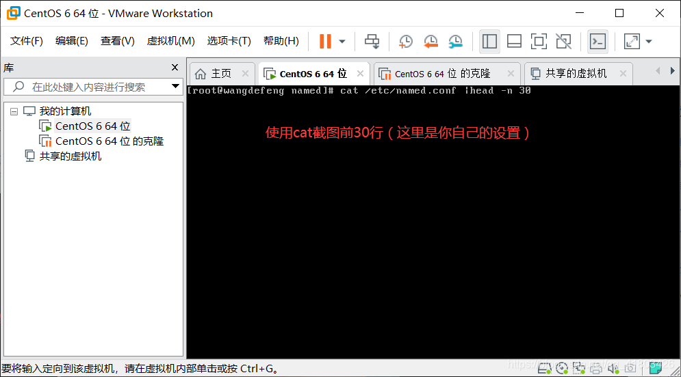
Task: Click the CD/DVD drive status icon
Action: (x=562, y=368)
